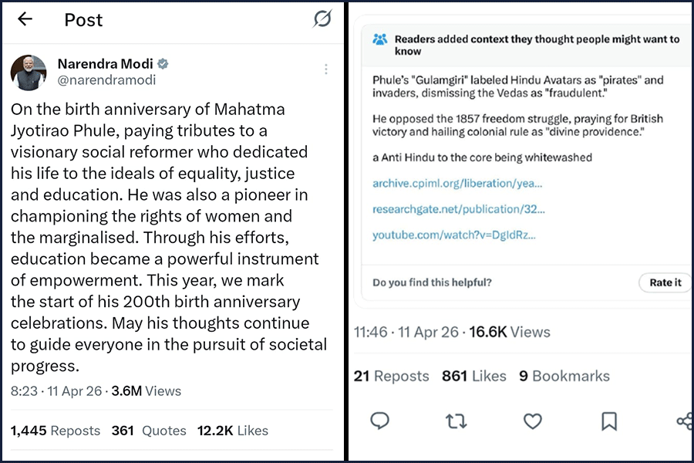Toggle the heart like icon
The height and width of the screenshot is (463, 694).
(533, 421)
